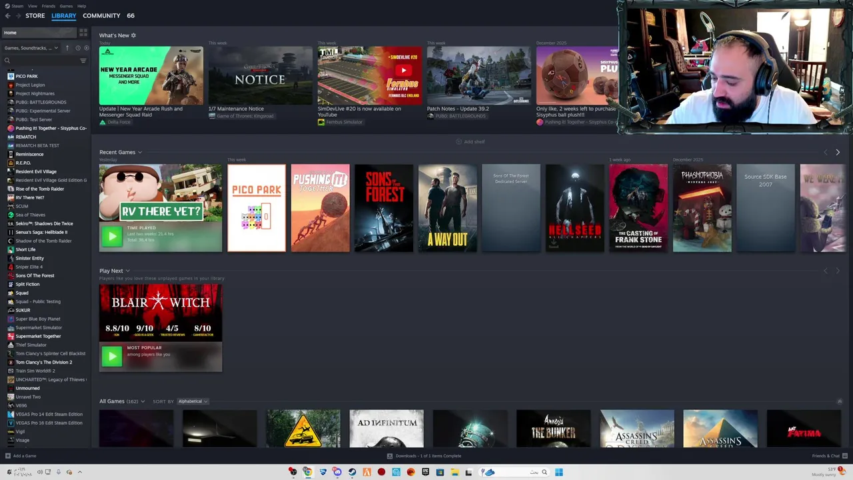The image size is (853, 480).
Task: Open the Play Next shelf dropdown
Action: click(127, 271)
